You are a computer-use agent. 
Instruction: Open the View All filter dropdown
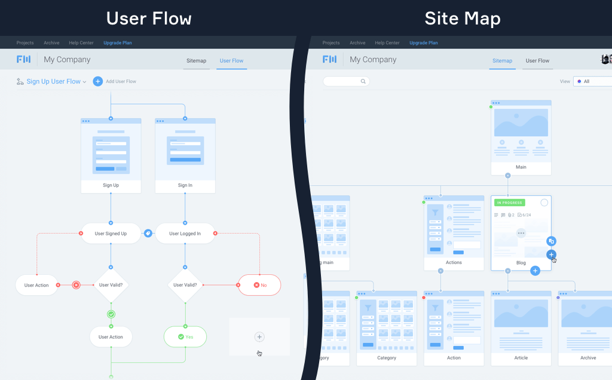tap(592, 81)
